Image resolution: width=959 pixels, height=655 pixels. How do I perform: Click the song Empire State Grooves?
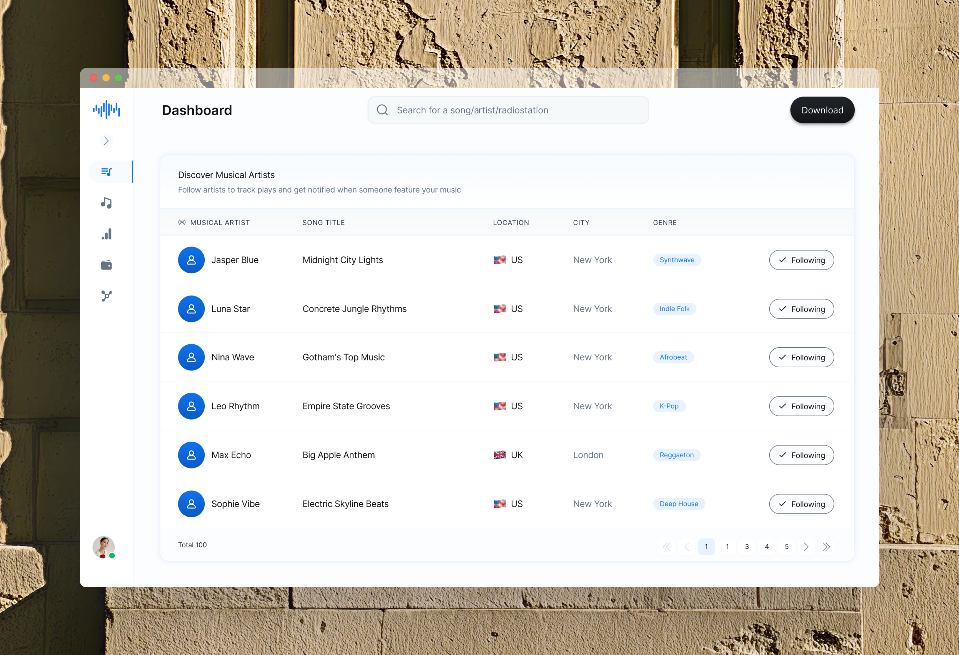(346, 406)
